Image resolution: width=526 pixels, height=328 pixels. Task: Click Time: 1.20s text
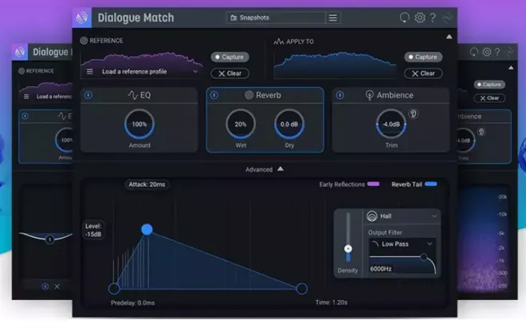tap(332, 302)
